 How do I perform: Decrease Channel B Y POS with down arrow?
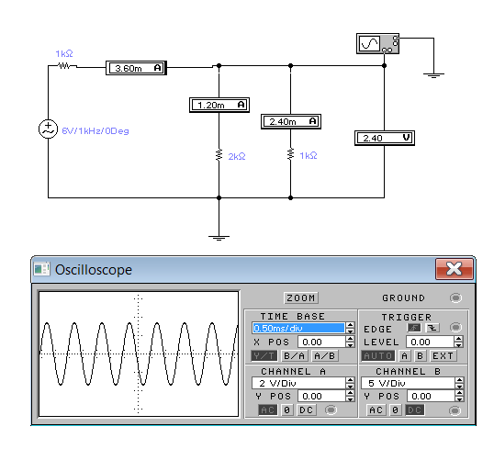click(459, 398)
